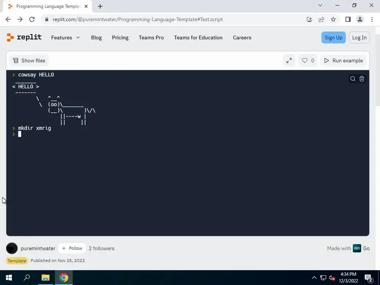380x285 pixels.
Task: Go forward in browser history
Action: 20,19
